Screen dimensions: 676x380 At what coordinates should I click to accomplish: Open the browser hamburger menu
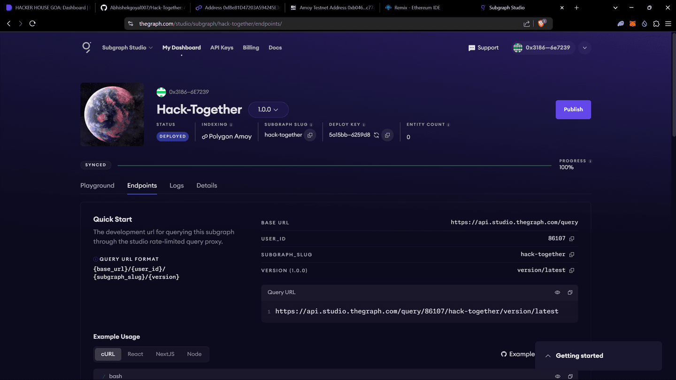pos(668,23)
